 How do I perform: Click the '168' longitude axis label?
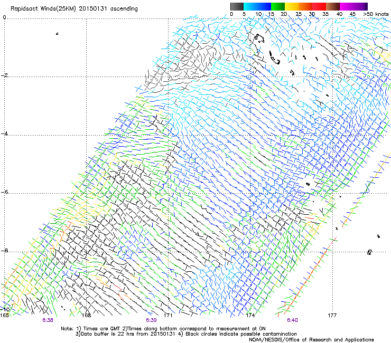click(86, 316)
